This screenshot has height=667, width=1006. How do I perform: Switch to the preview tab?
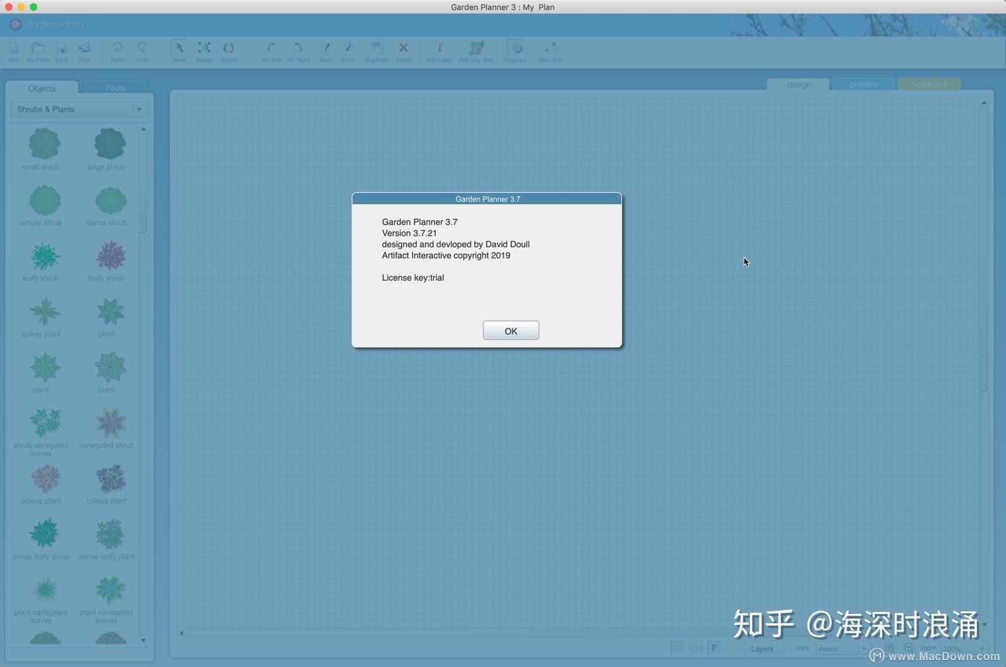(862, 84)
